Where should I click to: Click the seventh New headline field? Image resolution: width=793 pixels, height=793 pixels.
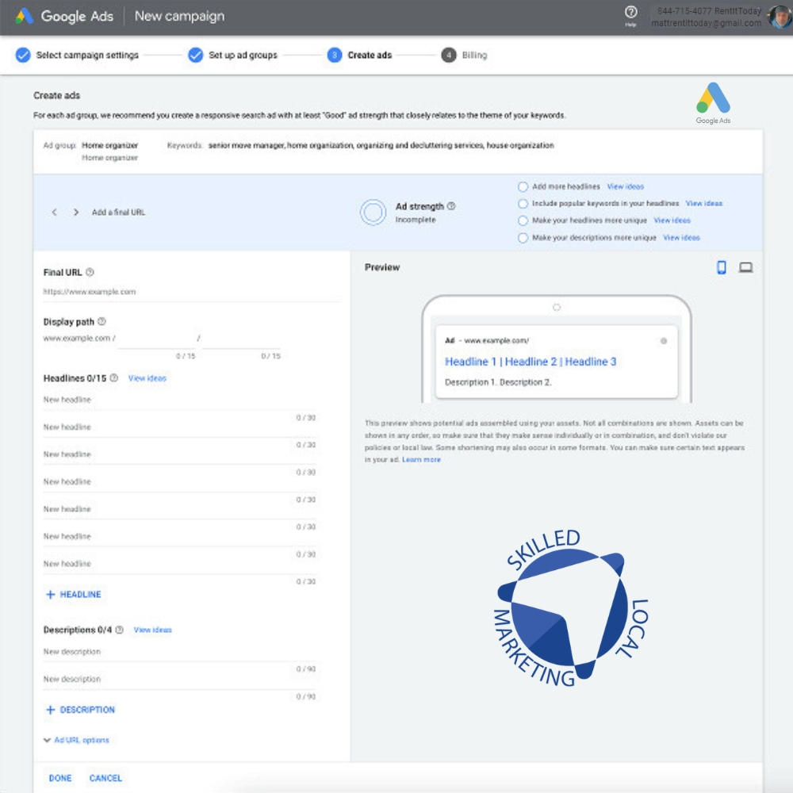(179, 564)
